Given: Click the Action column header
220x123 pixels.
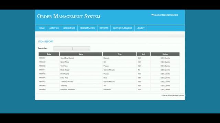Looking at the screenshot, I should pos(165,54).
